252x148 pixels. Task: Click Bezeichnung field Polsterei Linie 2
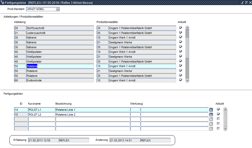pyautogui.click(x=92, y=115)
